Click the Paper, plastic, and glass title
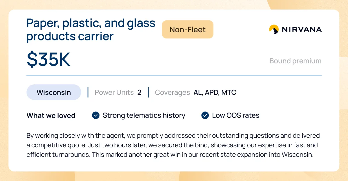The width and height of the screenshot is (348, 181). click(x=91, y=23)
